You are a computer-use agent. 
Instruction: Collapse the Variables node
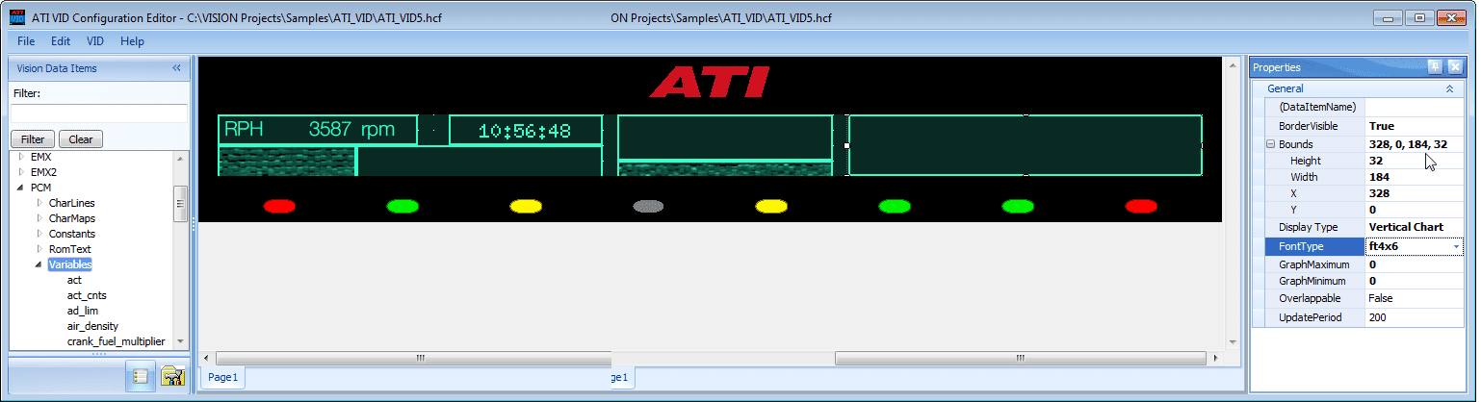tap(39, 264)
